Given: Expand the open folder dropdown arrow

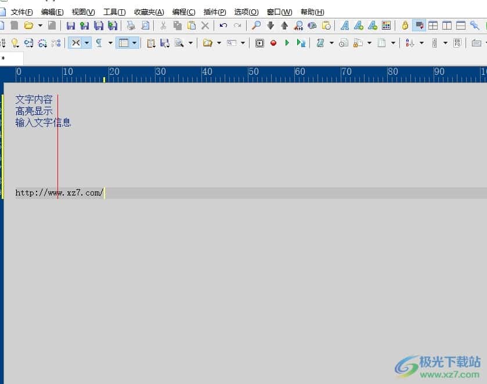Looking at the screenshot, I should click(40, 26).
